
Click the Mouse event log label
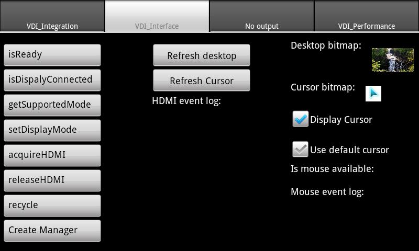pyautogui.click(x=327, y=192)
